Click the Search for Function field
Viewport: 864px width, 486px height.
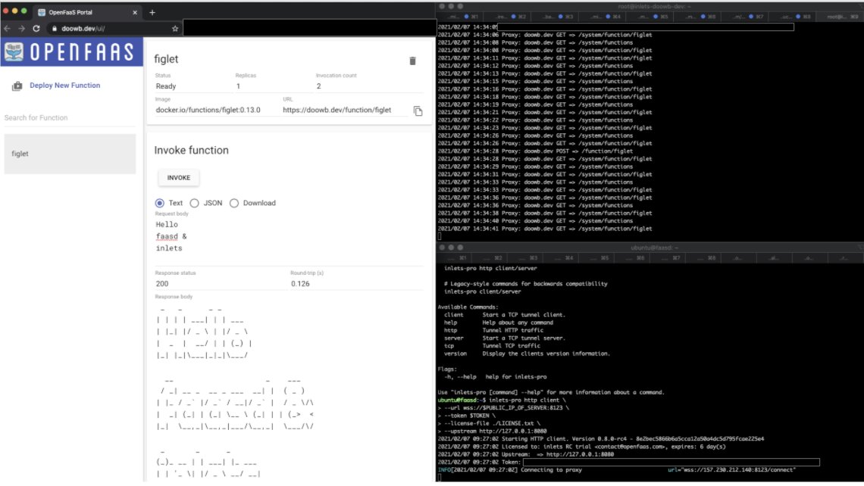[70, 118]
